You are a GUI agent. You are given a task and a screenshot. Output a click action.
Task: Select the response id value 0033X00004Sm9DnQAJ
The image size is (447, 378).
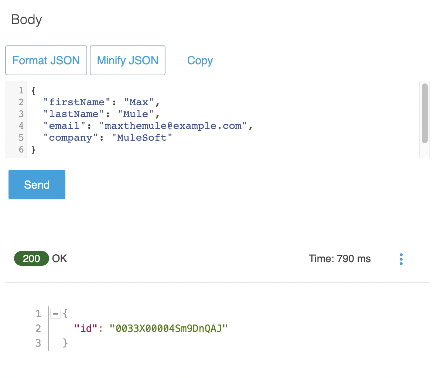pyautogui.click(x=168, y=328)
